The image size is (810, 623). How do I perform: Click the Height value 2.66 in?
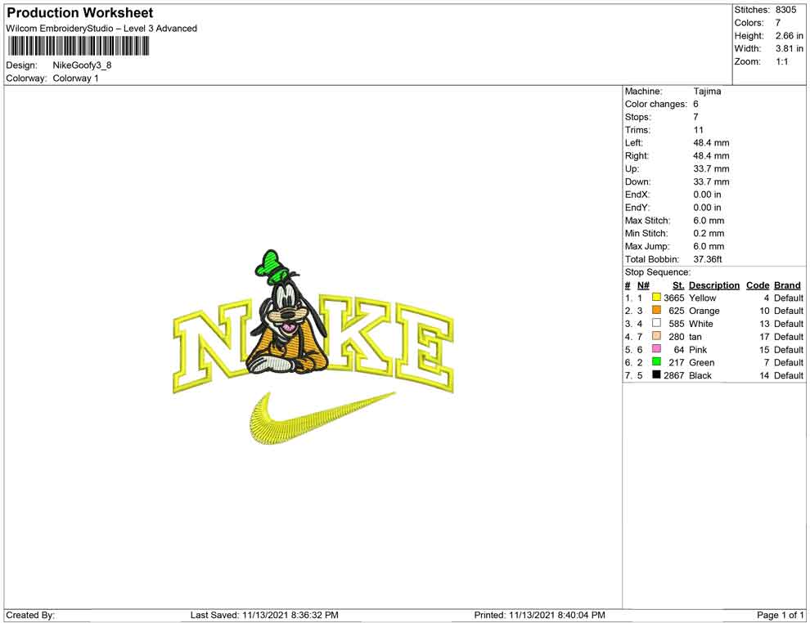pos(790,36)
